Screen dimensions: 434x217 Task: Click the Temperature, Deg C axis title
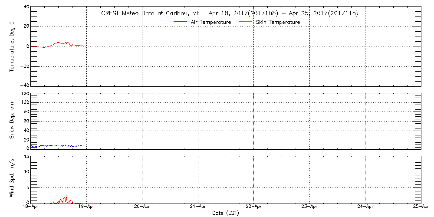tap(12, 46)
